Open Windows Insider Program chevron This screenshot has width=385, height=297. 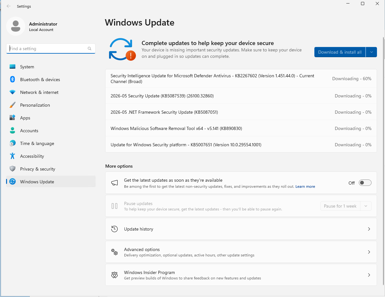pyautogui.click(x=369, y=275)
